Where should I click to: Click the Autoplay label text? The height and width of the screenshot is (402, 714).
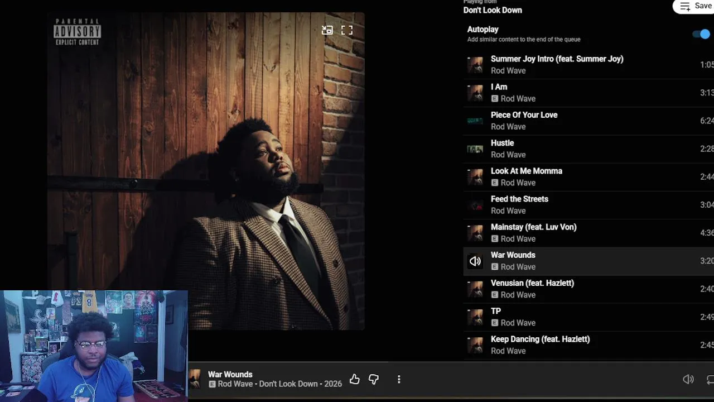[x=483, y=30]
